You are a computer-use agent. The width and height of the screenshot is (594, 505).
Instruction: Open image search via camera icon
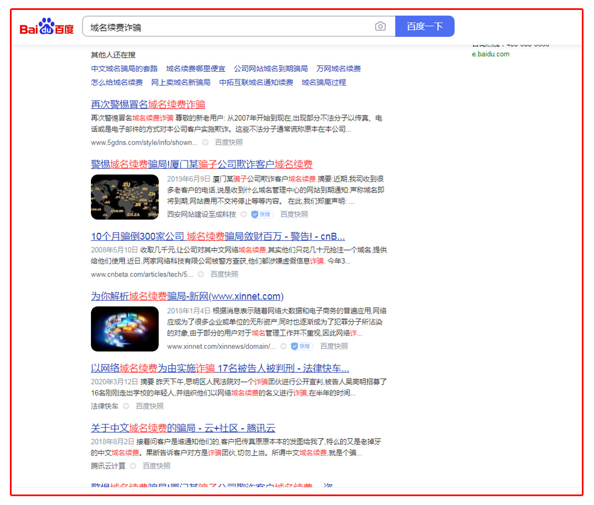(x=381, y=26)
